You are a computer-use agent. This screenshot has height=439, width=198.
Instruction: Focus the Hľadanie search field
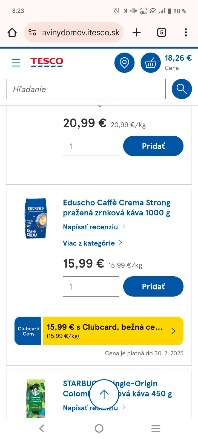coord(86,89)
